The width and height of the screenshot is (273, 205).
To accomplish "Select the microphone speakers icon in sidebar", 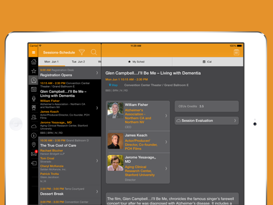I will click(34, 99).
